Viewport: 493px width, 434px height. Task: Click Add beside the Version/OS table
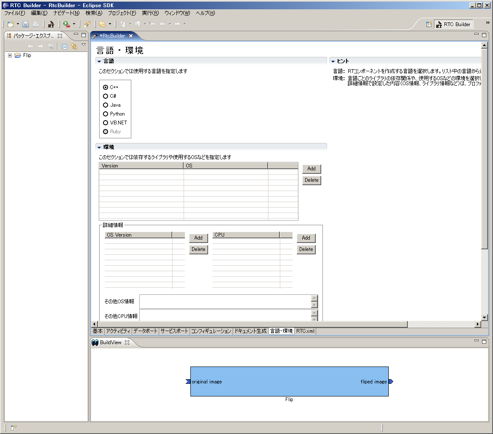pyautogui.click(x=312, y=168)
